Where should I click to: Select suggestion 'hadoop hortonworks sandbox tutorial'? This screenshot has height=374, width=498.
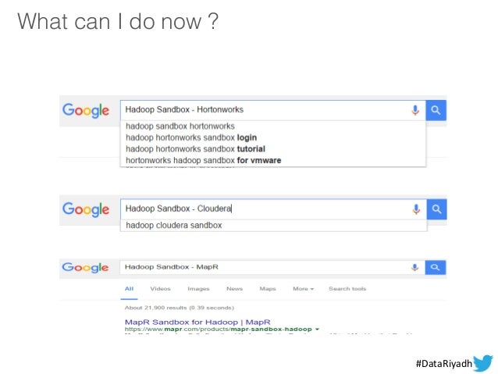[195, 148]
